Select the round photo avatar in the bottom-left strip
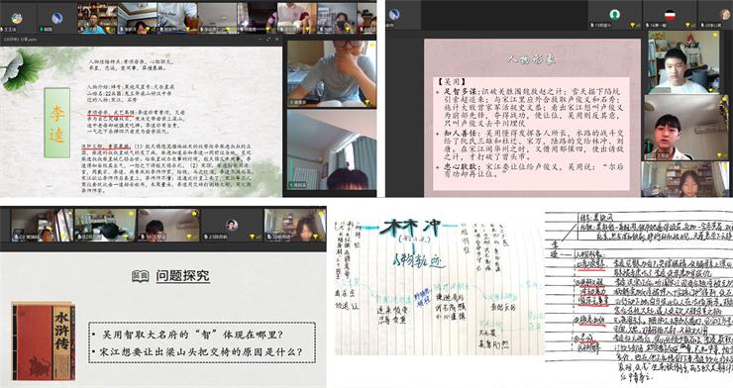 point(232,225)
